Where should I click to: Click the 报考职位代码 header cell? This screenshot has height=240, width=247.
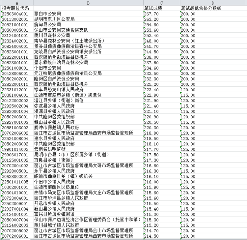(17, 8)
